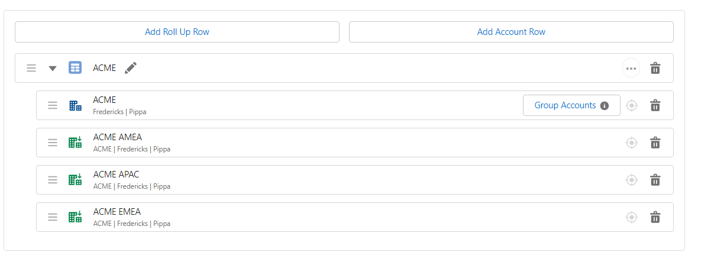Delete the ACME roll up row

click(655, 68)
